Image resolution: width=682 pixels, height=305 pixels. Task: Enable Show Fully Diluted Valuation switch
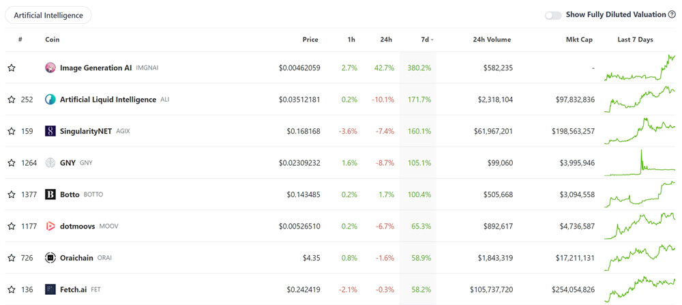pyautogui.click(x=553, y=15)
